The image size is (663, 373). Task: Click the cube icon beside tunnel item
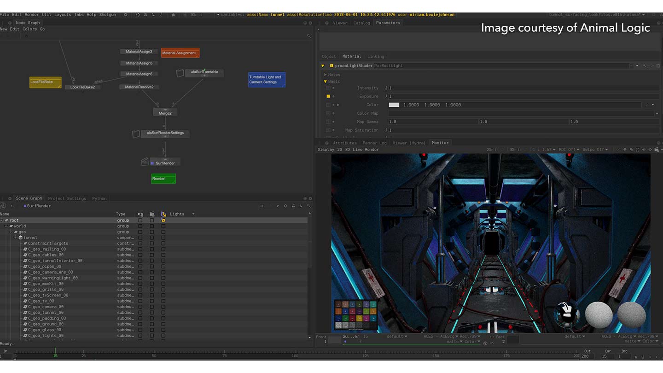coord(20,238)
